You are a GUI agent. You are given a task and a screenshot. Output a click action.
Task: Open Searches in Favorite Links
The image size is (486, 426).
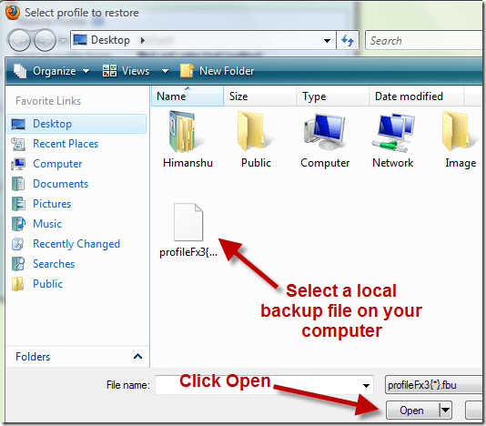[x=54, y=264]
